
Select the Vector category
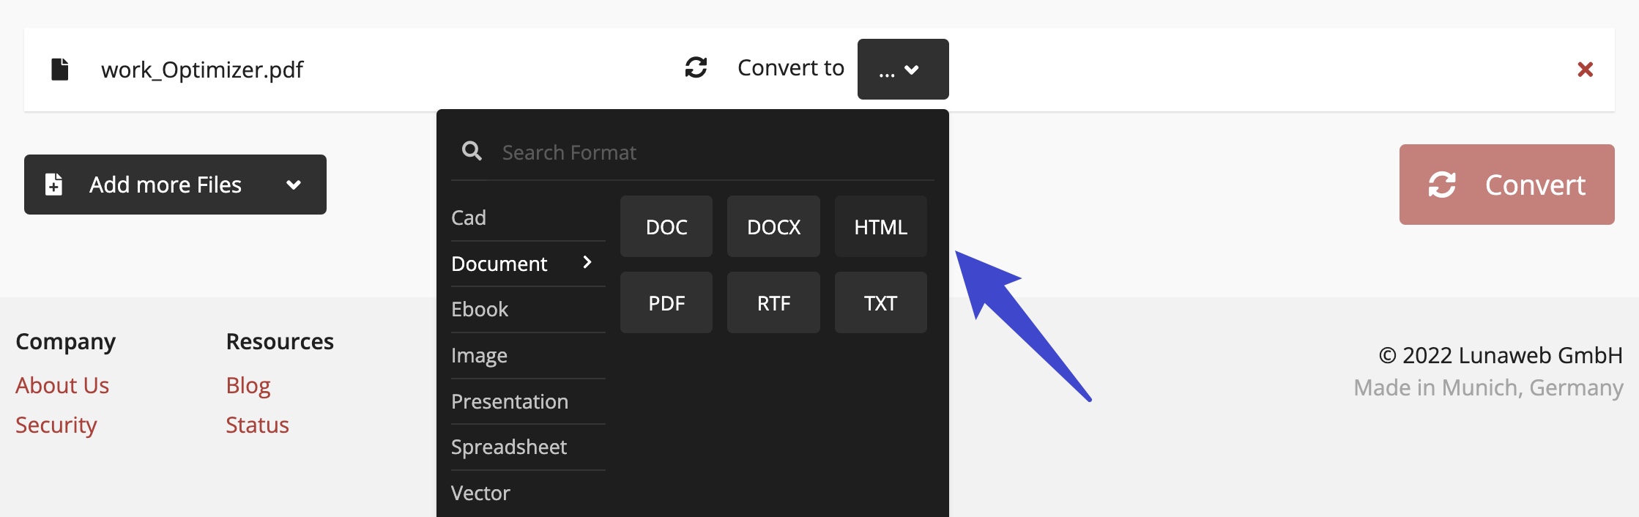coord(481,493)
